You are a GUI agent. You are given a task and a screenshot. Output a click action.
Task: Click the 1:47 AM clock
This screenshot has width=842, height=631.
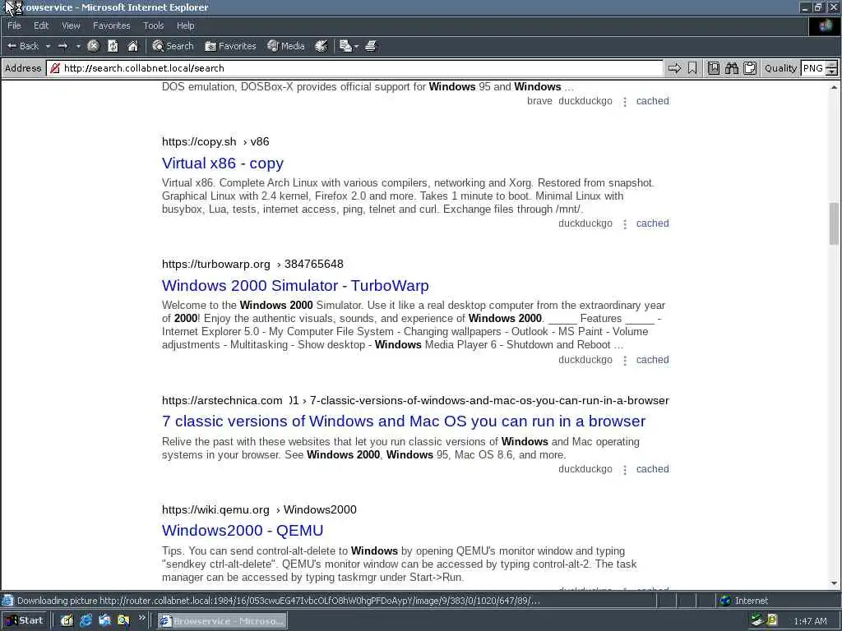pyautogui.click(x=810, y=621)
